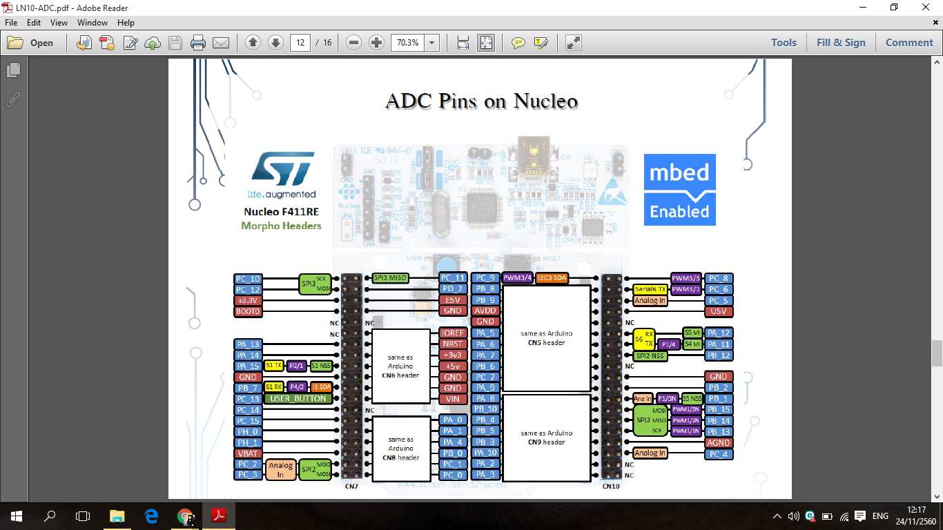The height and width of the screenshot is (530, 943).
Task: Click the BOOT0 pin label
Action: (248, 312)
